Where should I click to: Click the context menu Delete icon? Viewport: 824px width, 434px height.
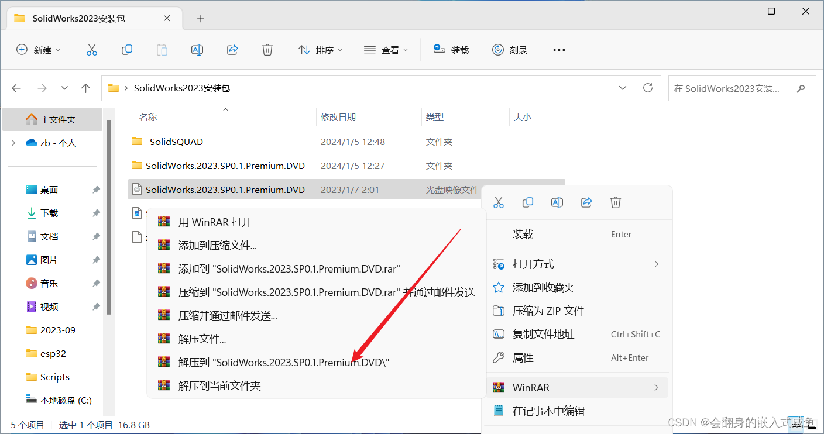[x=616, y=202]
